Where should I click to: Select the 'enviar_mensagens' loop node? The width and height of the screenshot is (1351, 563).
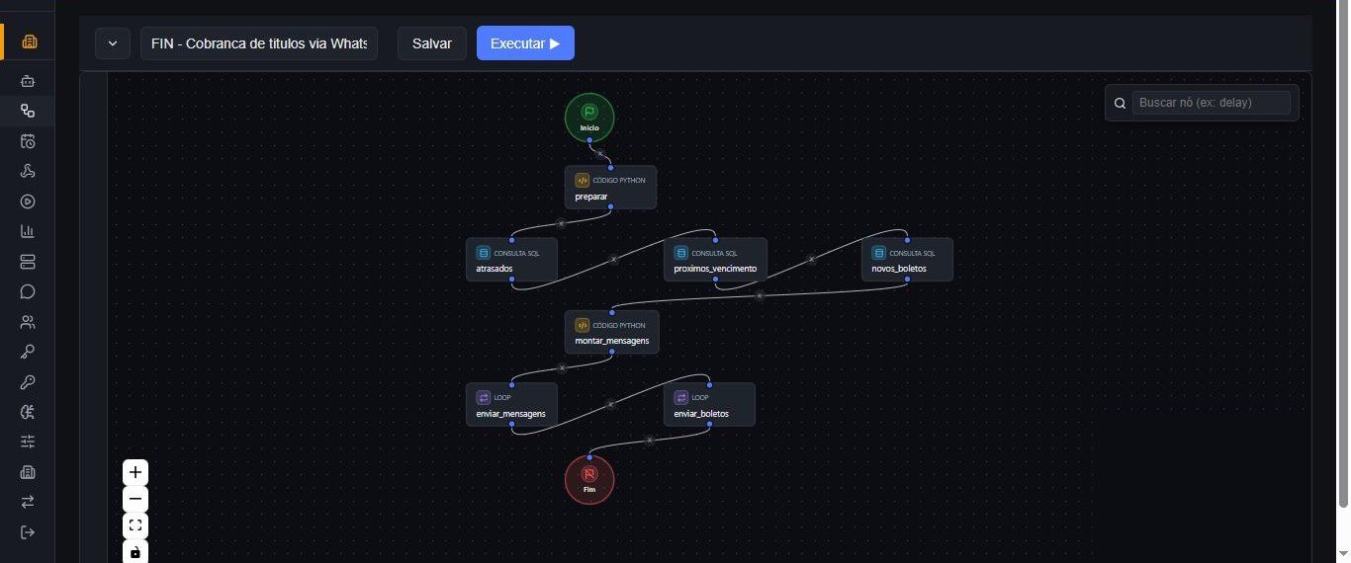[x=511, y=404]
